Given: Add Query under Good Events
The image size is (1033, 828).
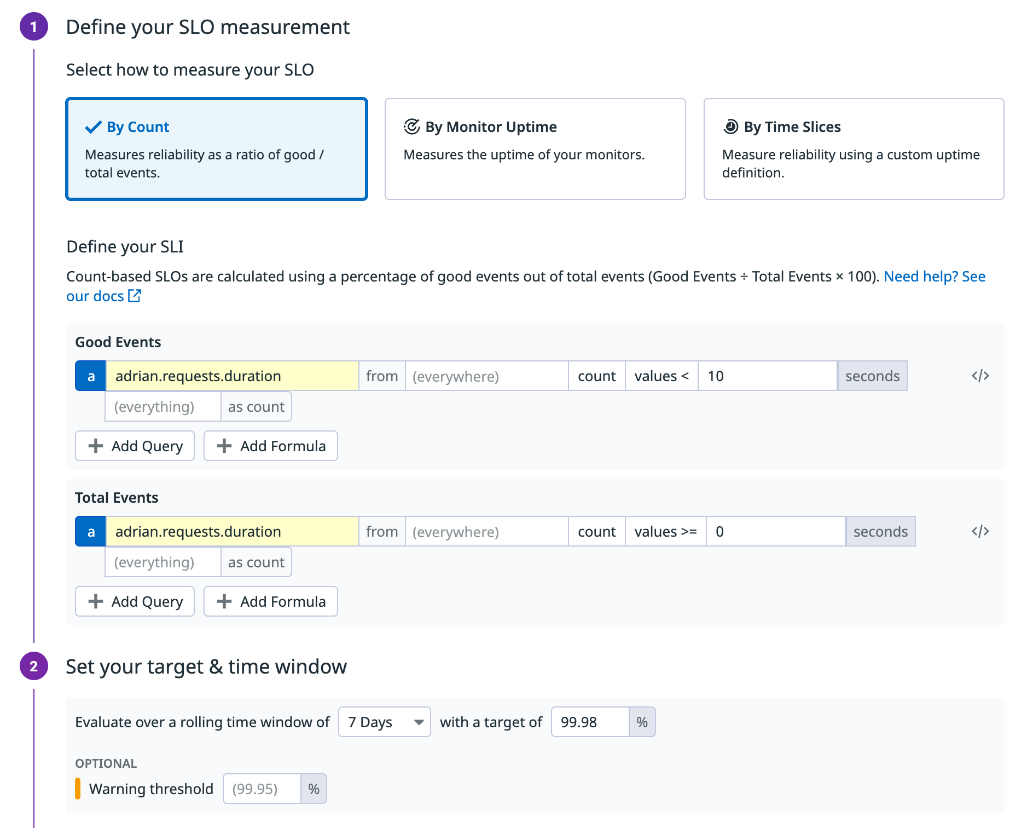Looking at the screenshot, I should (x=135, y=446).
